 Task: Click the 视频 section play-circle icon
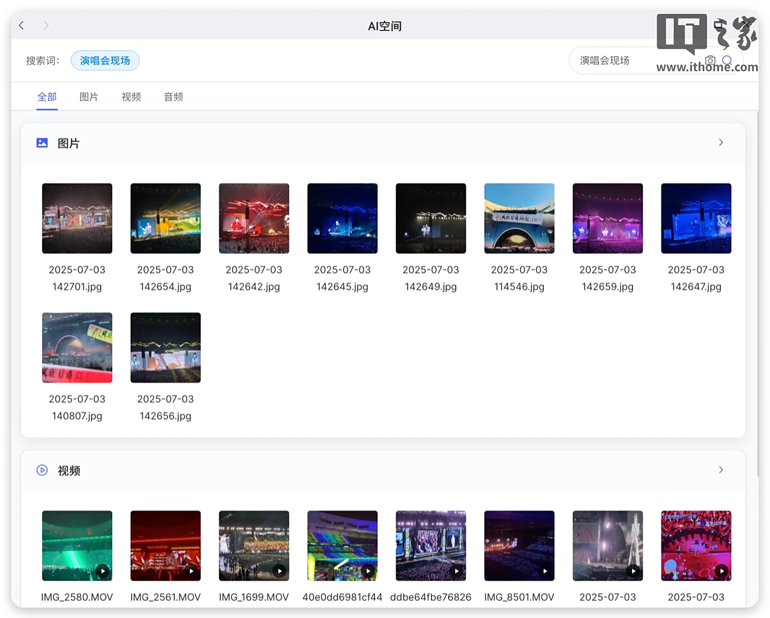point(42,470)
